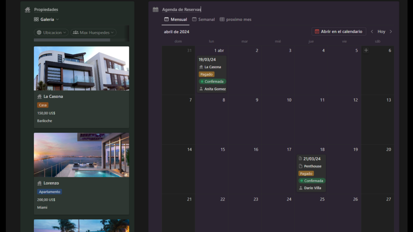Screen dimensions: 413x232
Task: Click Confirmada status in April 1 reservation
Action: [212, 82]
